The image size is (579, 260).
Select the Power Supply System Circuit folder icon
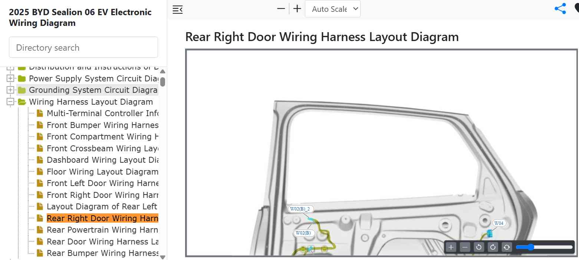22,78
